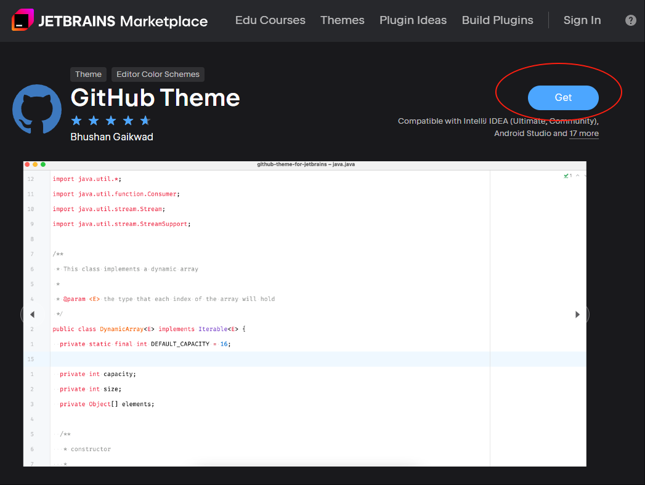Screen dimensions: 645x485
Task: Select the Theme tag
Action: click(89, 74)
